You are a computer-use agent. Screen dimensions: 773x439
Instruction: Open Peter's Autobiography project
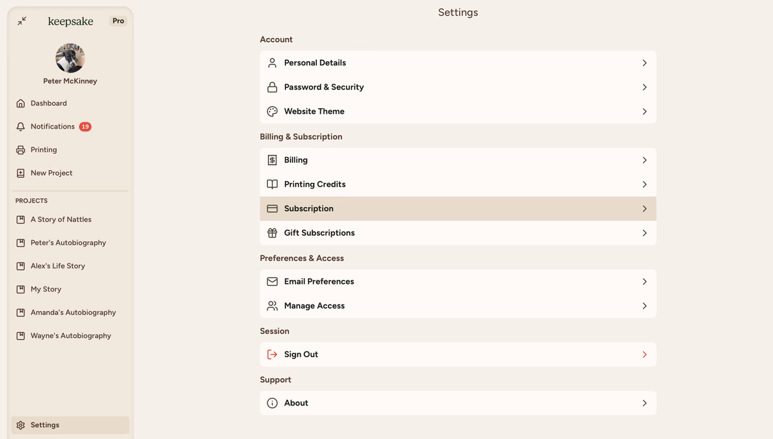(x=68, y=243)
